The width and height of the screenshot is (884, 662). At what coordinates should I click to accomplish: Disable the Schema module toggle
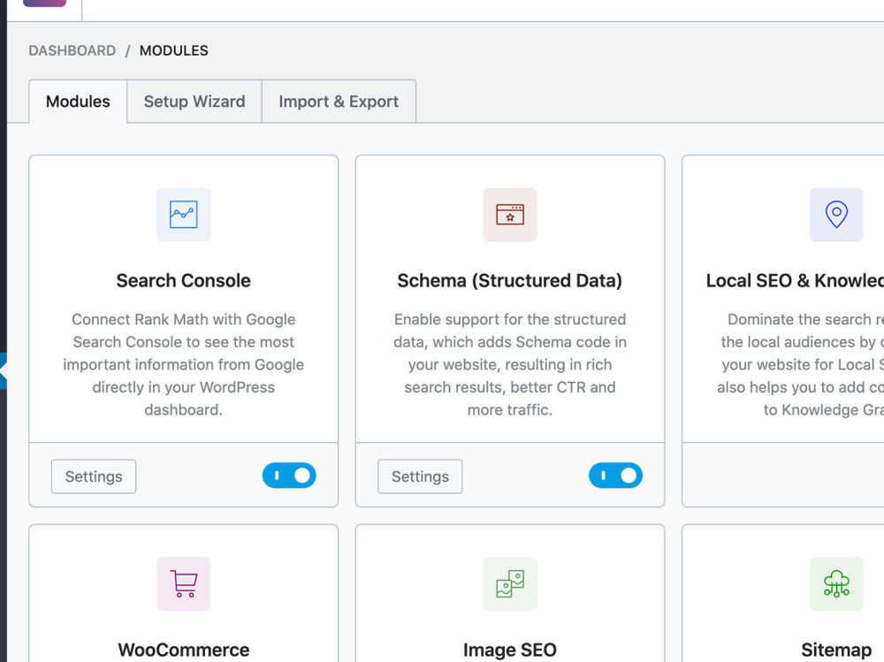615,476
